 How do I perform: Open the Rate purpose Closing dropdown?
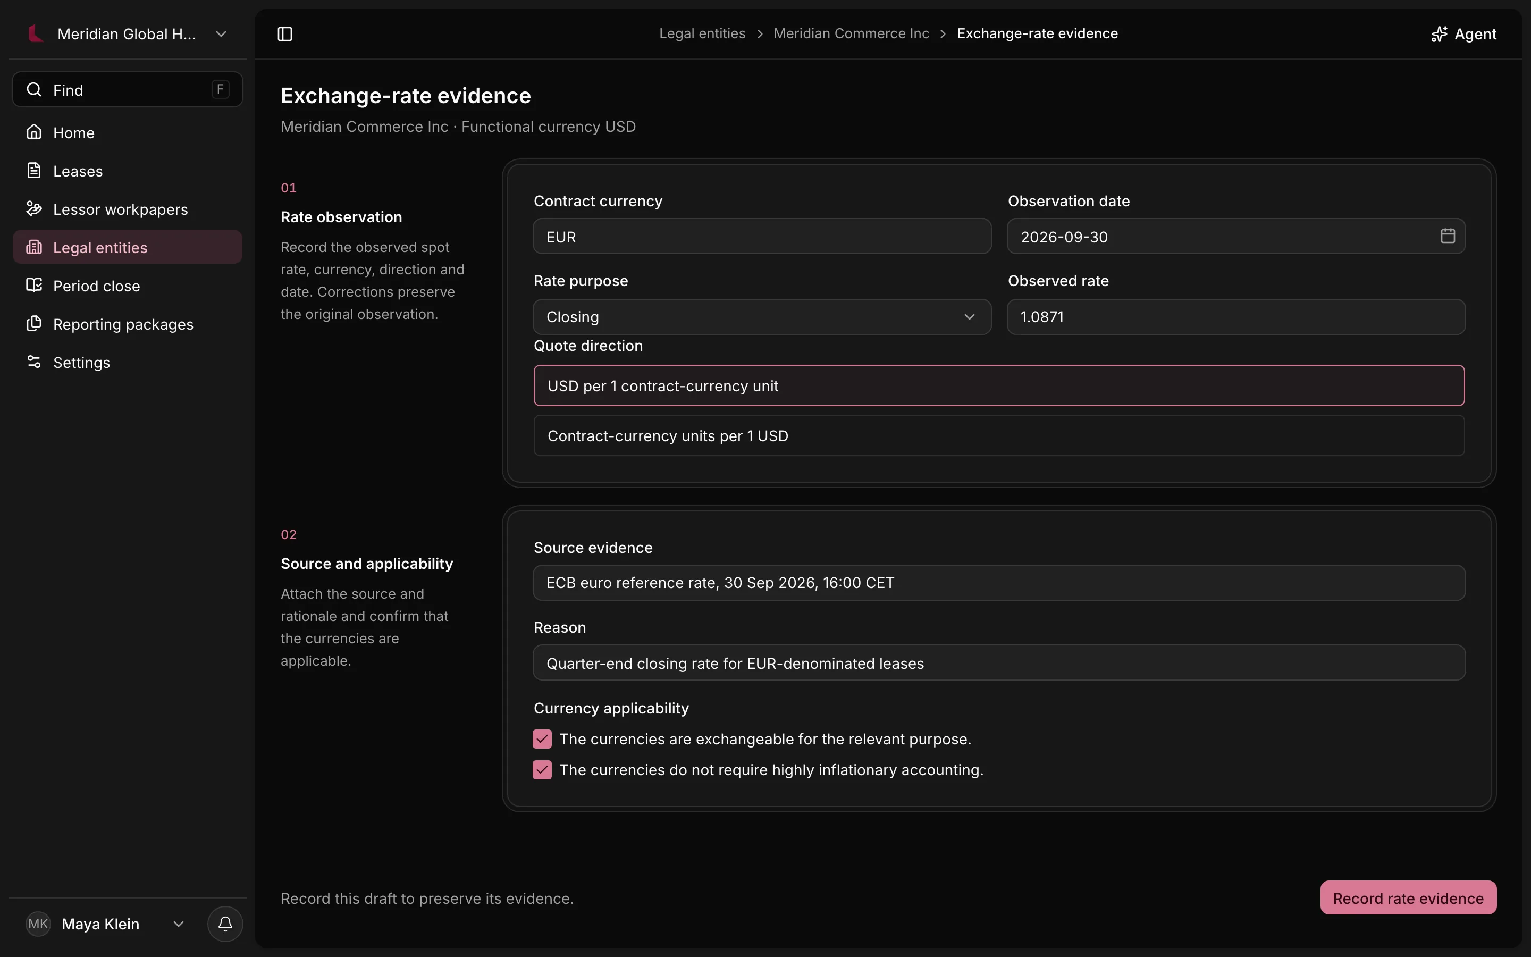click(762, 316)
